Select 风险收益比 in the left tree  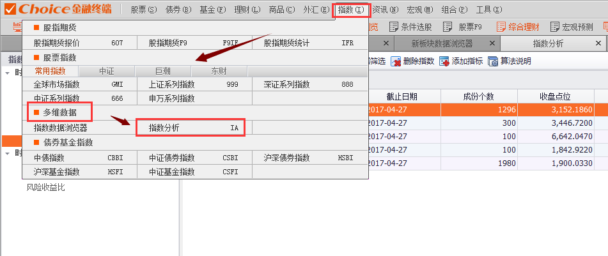point(45,188)
